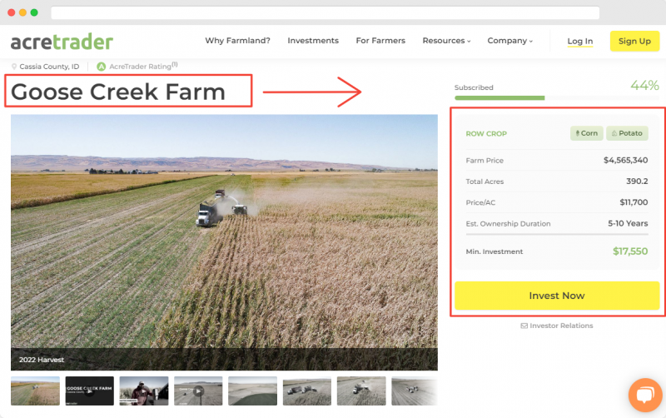
Task: Select the Corn crop tag
Action: pyautogui.click(x=587, y=133)
